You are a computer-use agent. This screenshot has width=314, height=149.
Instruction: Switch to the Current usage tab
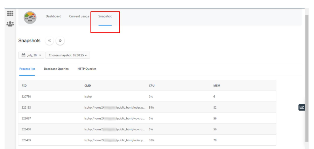pos(79,16)
